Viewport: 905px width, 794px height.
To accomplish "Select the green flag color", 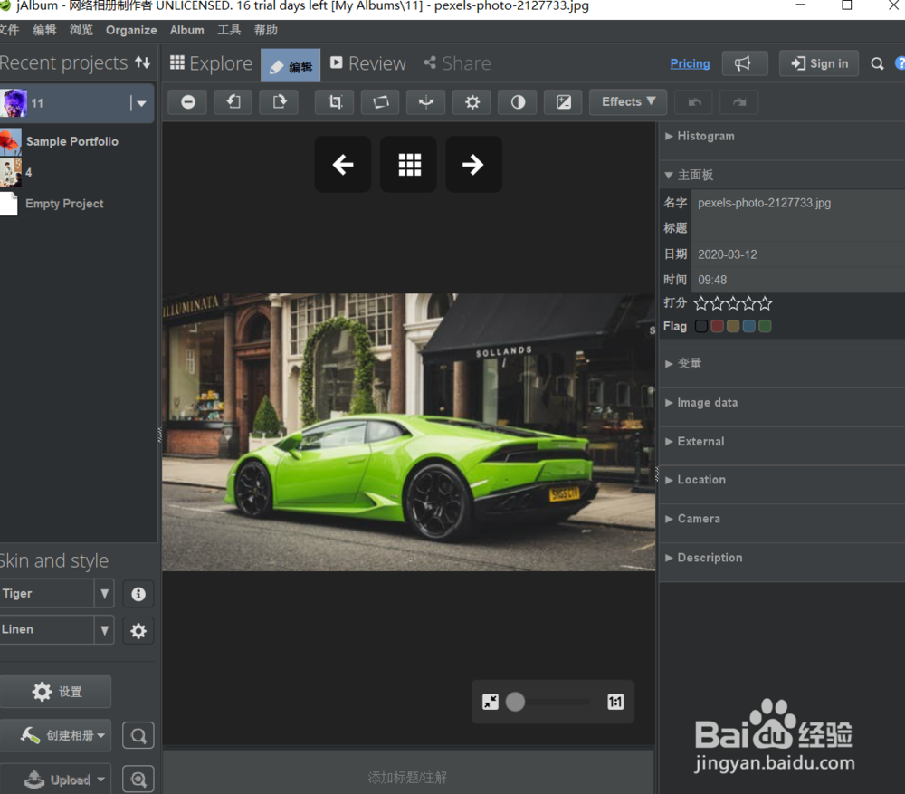I will [x=765, y=326].
